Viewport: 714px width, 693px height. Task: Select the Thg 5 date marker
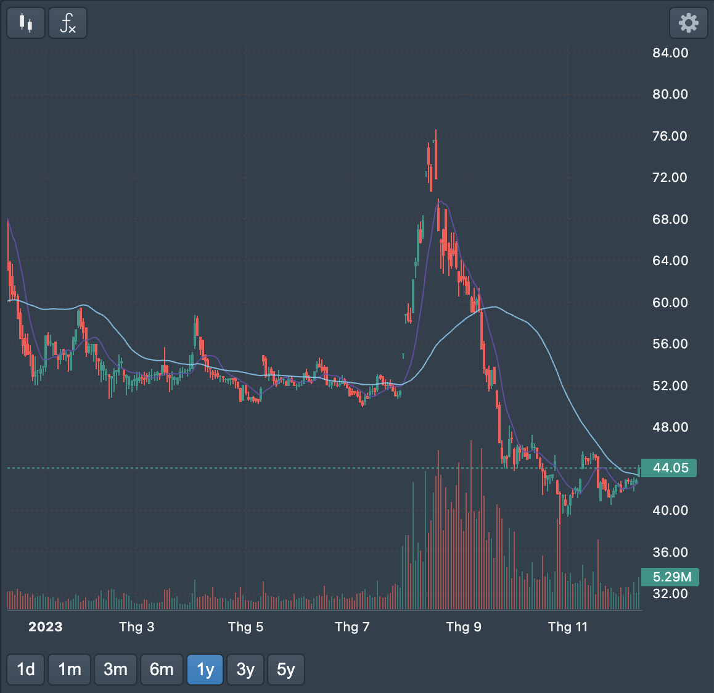[245, 627]
